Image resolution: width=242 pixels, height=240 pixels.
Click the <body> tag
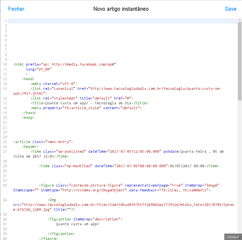[28, 118]
